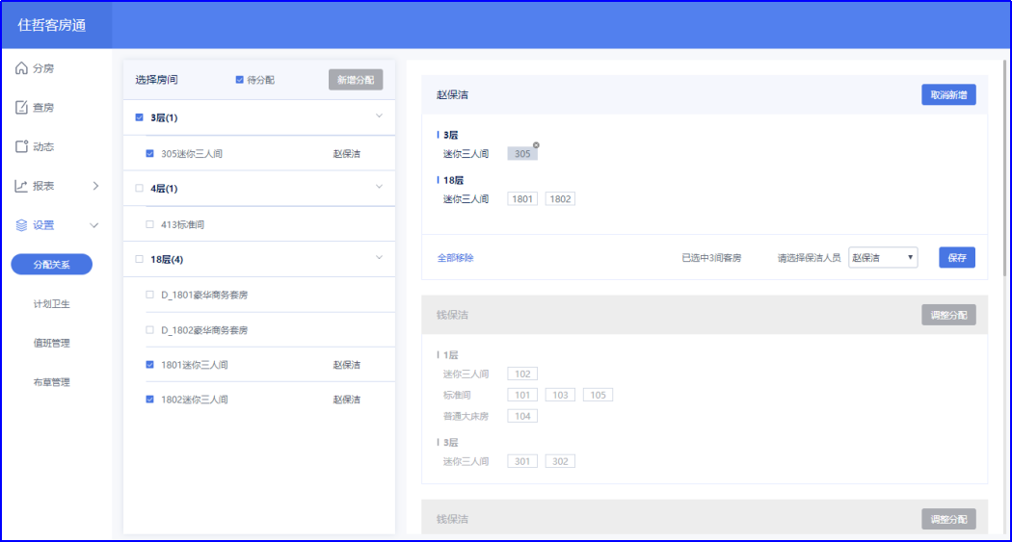
Task: Select the 分配关系 menu item
Action: click(x=52, y=264)
